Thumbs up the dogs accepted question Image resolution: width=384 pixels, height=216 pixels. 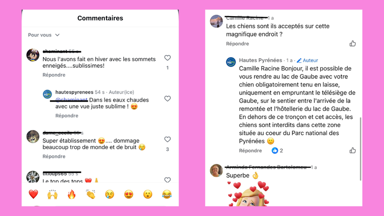pyautogui.click(x=353, y=44)
